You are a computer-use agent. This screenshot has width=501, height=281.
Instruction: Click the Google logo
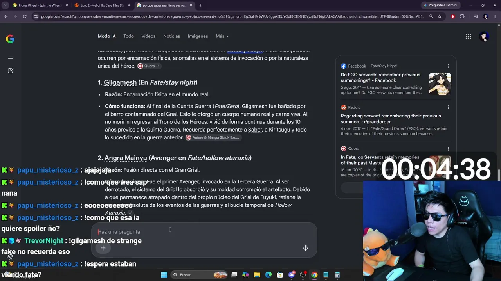click(10, 39)
